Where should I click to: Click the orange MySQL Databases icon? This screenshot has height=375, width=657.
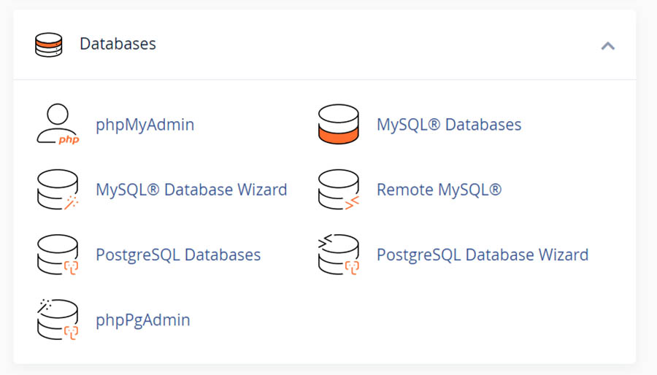click(x=339, y=124)
